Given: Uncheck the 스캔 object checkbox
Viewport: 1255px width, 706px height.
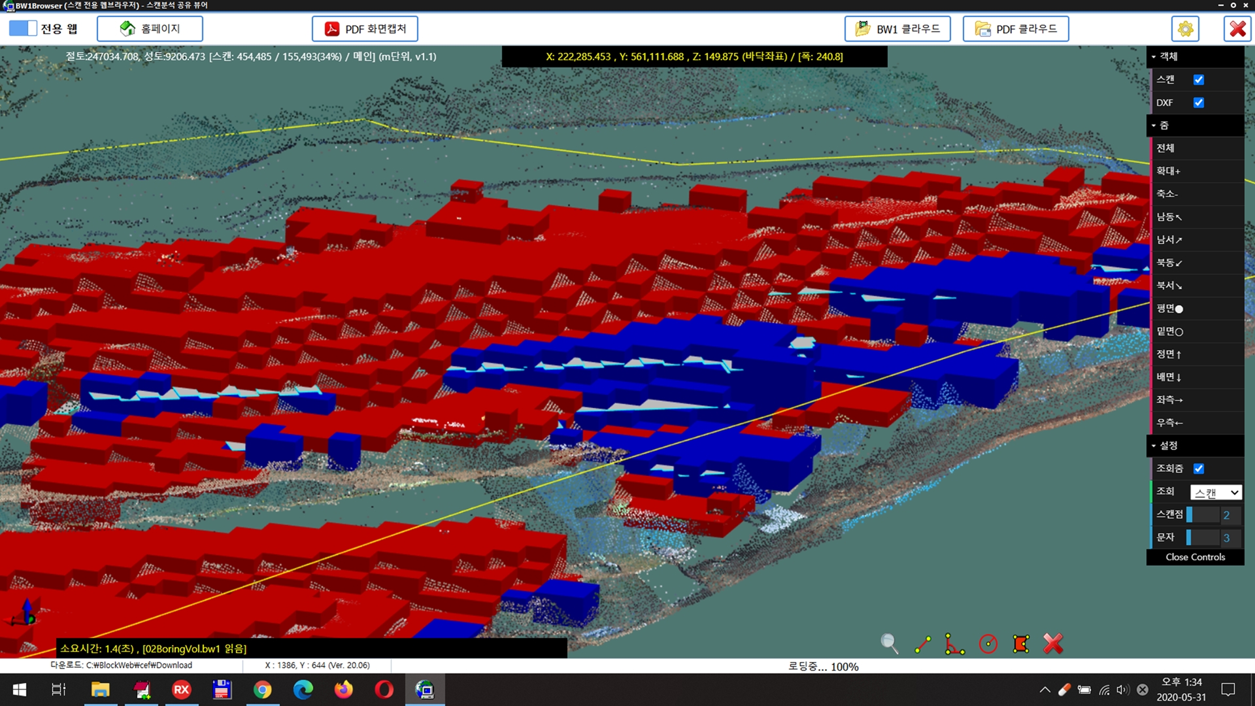Looking at the screenshot, I should [1198, 80].
